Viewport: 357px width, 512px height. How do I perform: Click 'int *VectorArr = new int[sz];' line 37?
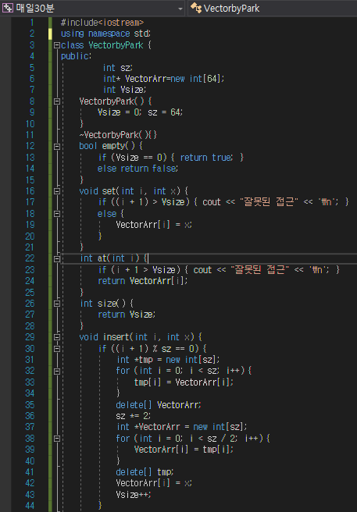pyautogui.click(x=182, y=427)
